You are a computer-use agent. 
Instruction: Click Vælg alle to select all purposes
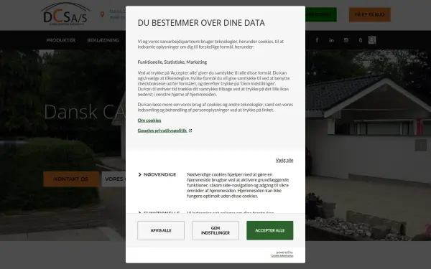coord(284,160)
